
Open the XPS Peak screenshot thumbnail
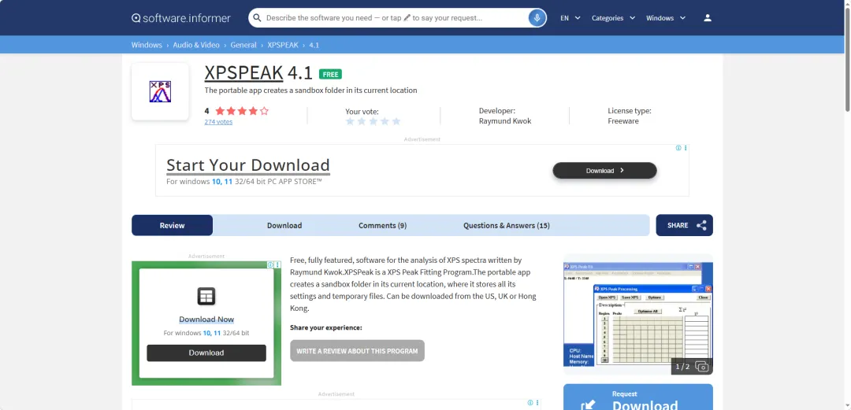pos(637,315)
